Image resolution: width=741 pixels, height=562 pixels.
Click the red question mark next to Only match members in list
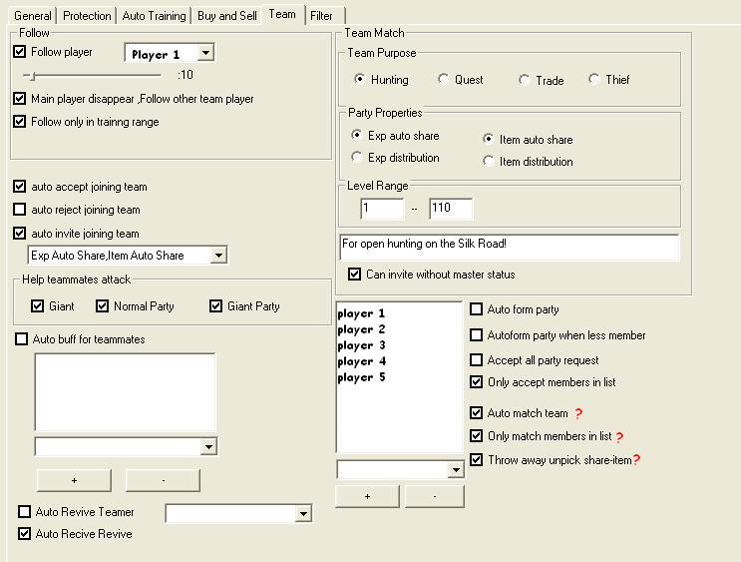click(x=619, y=437)
